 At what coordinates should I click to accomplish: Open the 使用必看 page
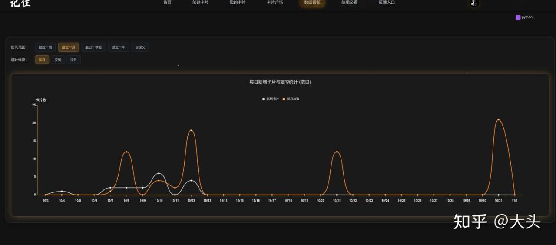tap(350, 3)
